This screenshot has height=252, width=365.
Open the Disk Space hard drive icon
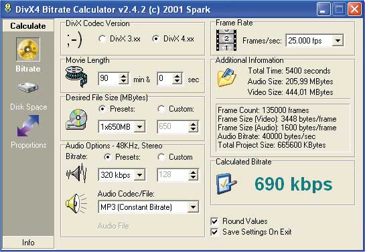(x=27, y=88)
